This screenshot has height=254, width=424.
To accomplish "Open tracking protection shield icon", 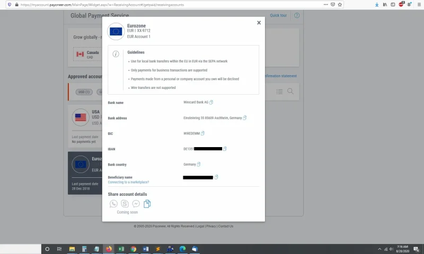I will point(10,5).
